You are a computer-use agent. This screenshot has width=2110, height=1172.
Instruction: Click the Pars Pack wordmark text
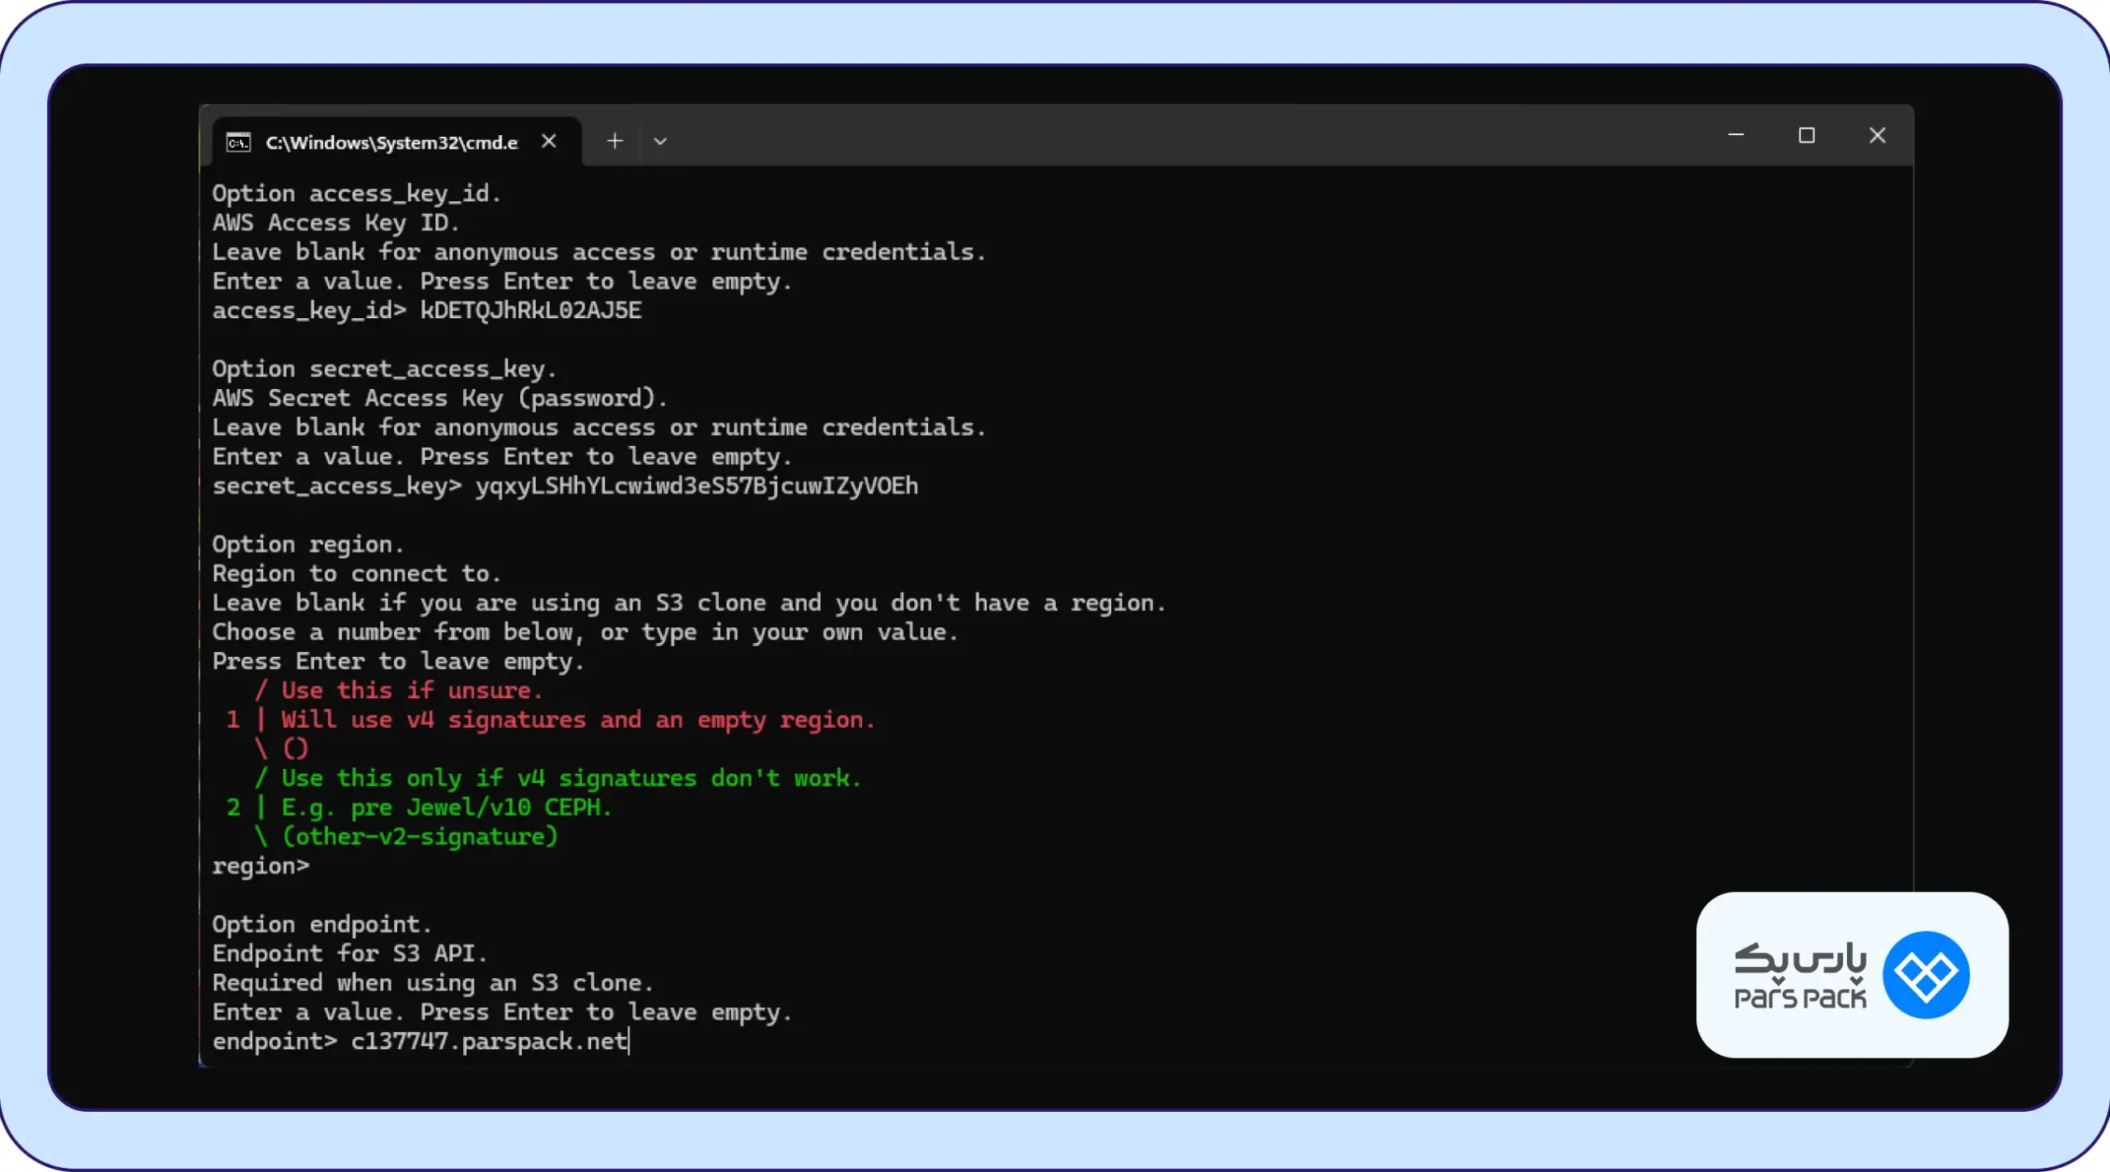click(1800, 977)
